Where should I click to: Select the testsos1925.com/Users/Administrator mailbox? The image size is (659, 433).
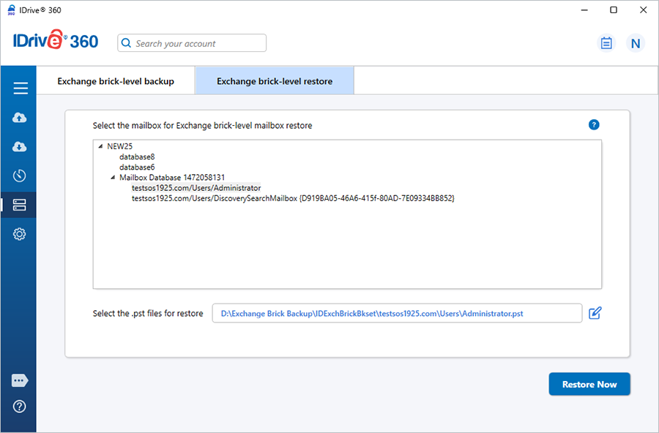click(x=196, y=188)
